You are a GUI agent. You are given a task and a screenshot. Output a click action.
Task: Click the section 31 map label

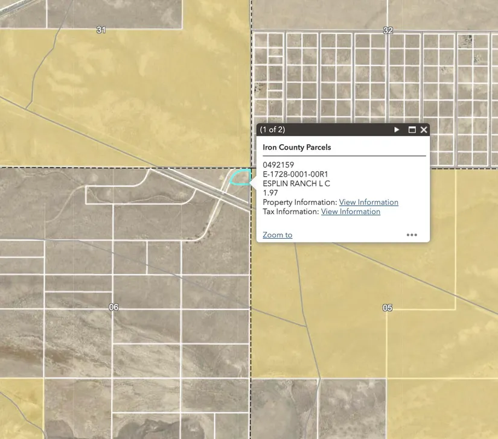(101, 30)
